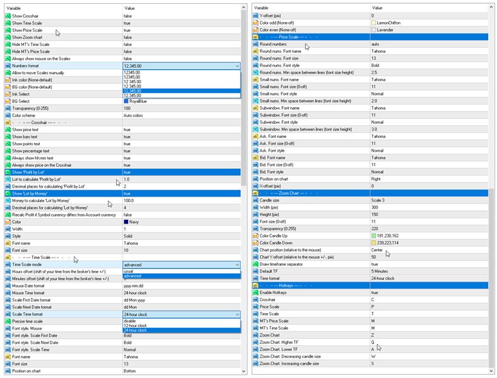Click the icon beside Hide MT's Price Scale
Screen dimensions: 497x378
click(x=8, y=52)
